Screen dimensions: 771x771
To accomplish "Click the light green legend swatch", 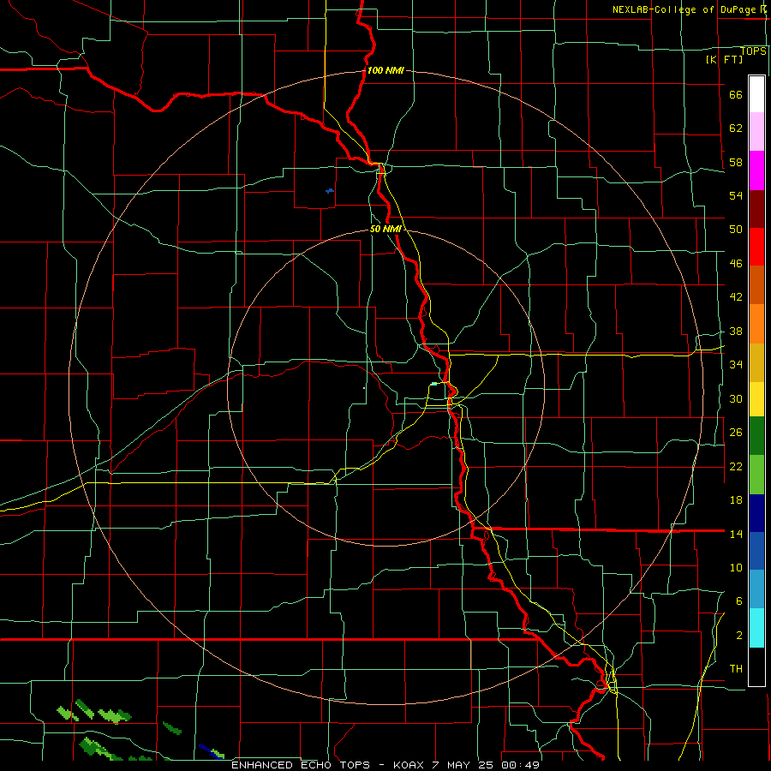I will point(756,475).
